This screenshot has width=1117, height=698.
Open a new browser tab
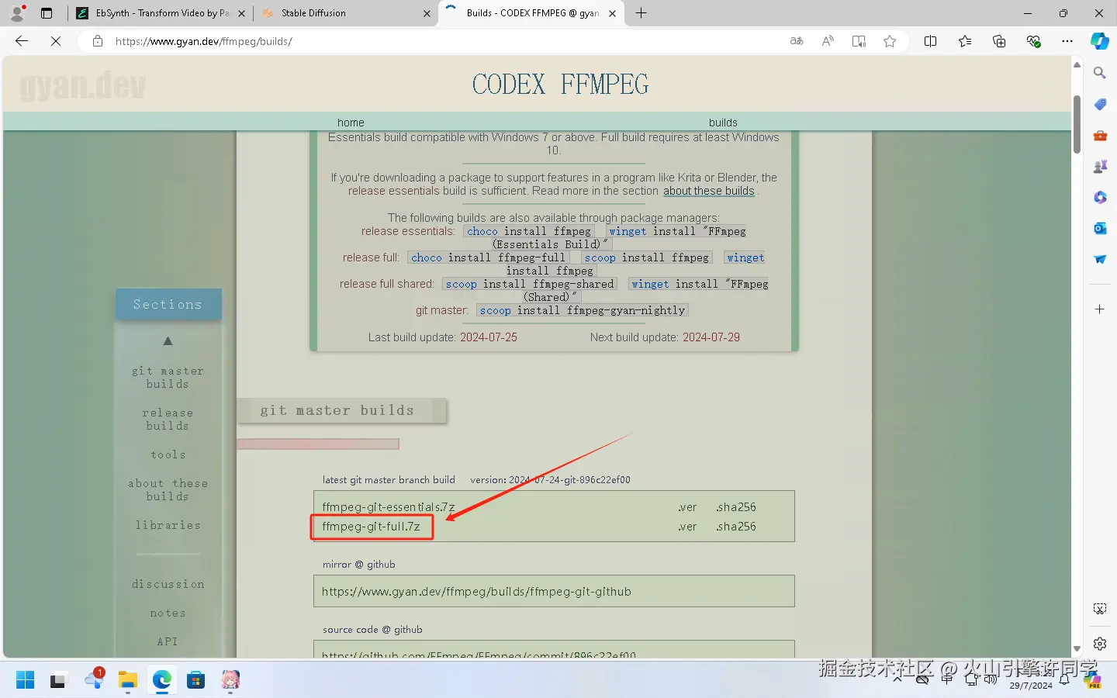(641, 13)
